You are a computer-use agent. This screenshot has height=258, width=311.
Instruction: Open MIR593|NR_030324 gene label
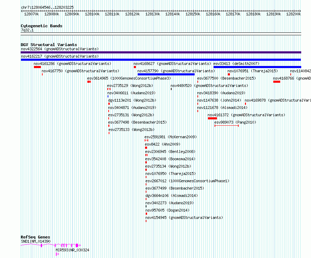[x=72, y=250]
